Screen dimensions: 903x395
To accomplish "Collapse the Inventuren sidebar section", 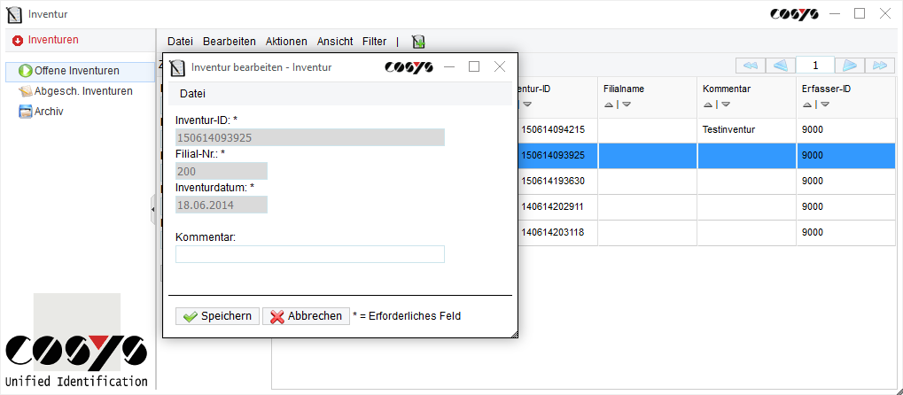I will 18,40.
